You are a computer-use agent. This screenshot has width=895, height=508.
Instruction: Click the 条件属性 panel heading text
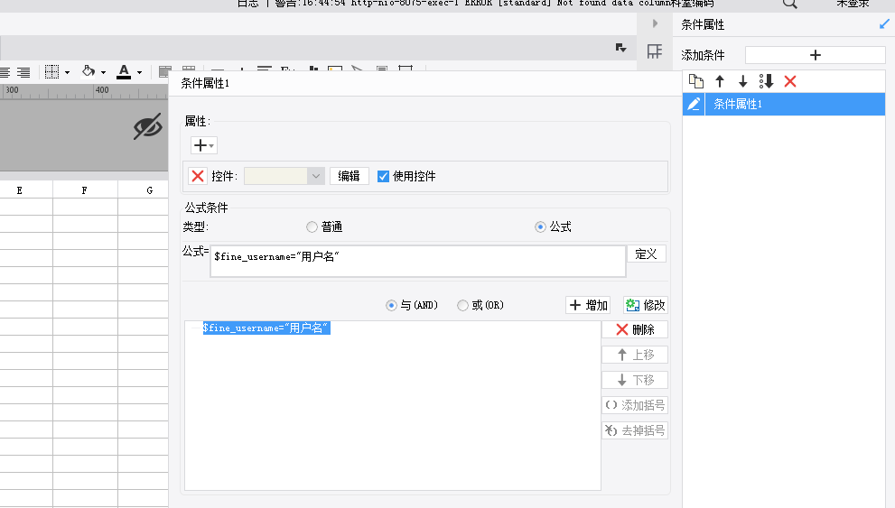click(x=703, y=24)
